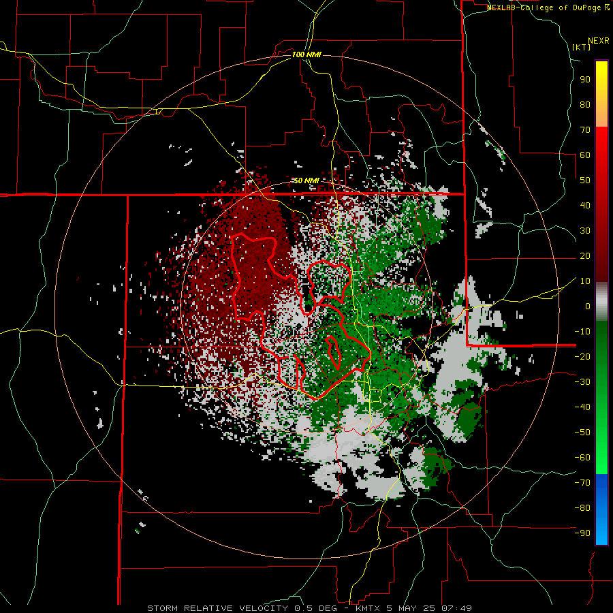Click the -60 value on the velocity scale
This screenshot has width=613, height=613.
[582, 458]
